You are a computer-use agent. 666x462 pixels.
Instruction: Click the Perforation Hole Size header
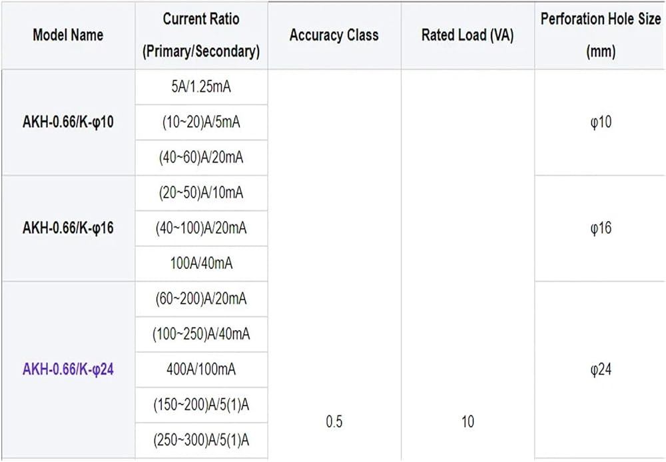tap(601, 35)
